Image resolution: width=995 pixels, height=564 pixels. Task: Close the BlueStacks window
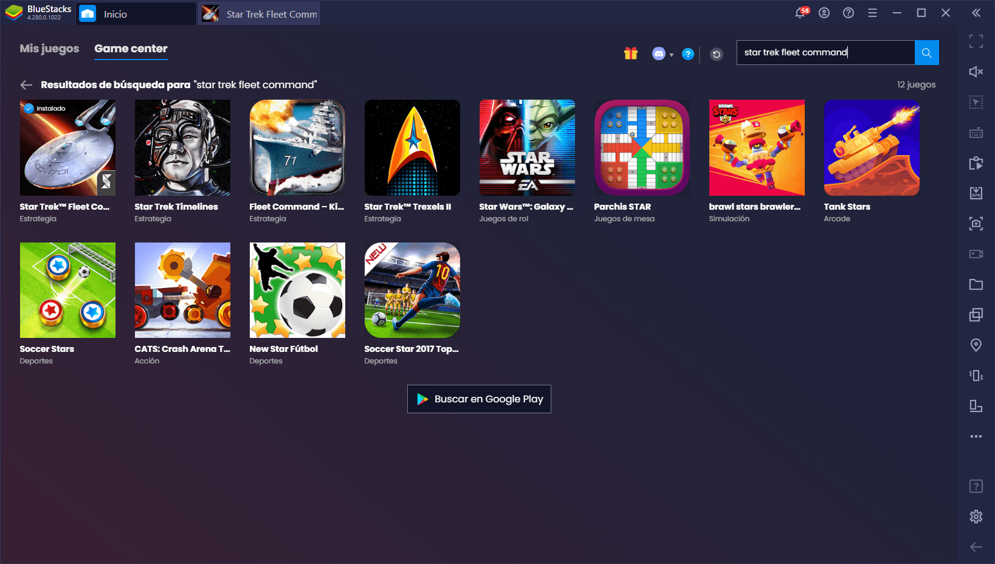pos(946,13)
